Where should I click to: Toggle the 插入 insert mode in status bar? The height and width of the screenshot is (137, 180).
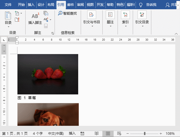(x=72, y=133)
